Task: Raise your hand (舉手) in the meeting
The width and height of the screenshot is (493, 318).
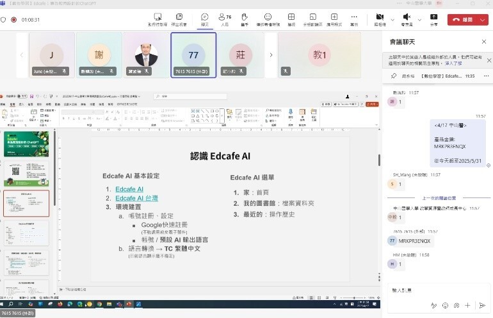Action: pyautogui.click(x=245, y=19)
